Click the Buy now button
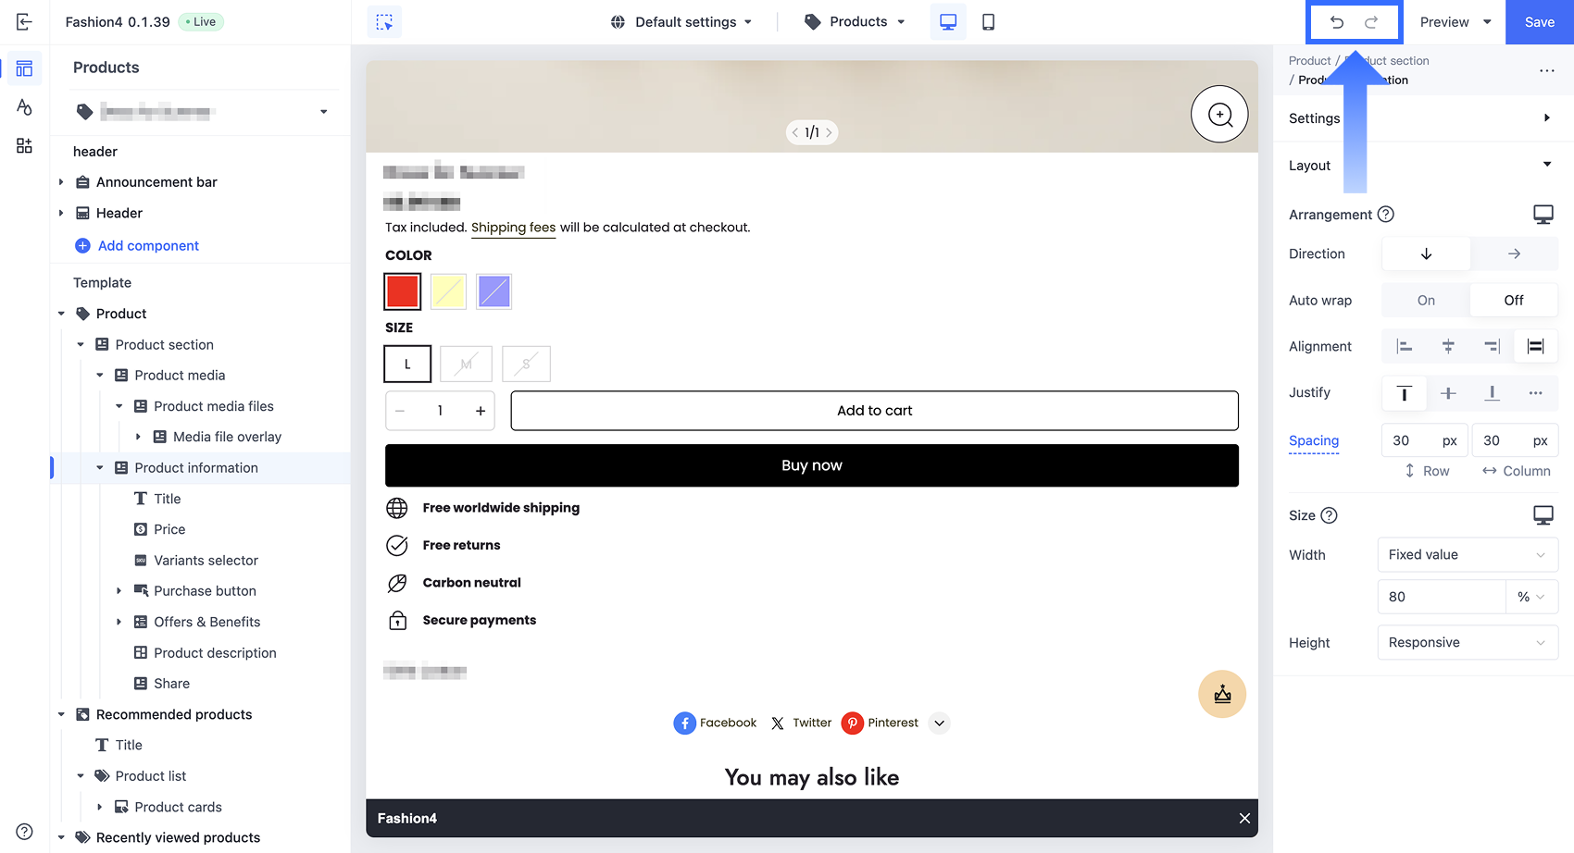The width and height of the screenshot is (1574, 853). pos(812,465)
